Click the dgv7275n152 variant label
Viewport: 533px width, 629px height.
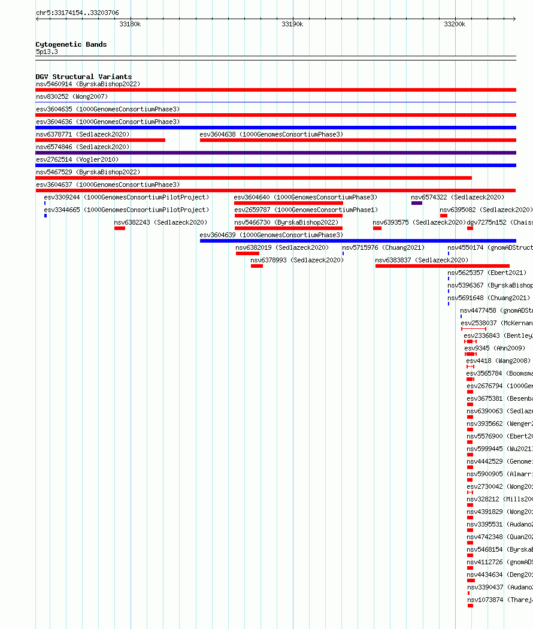pos(499,222)
